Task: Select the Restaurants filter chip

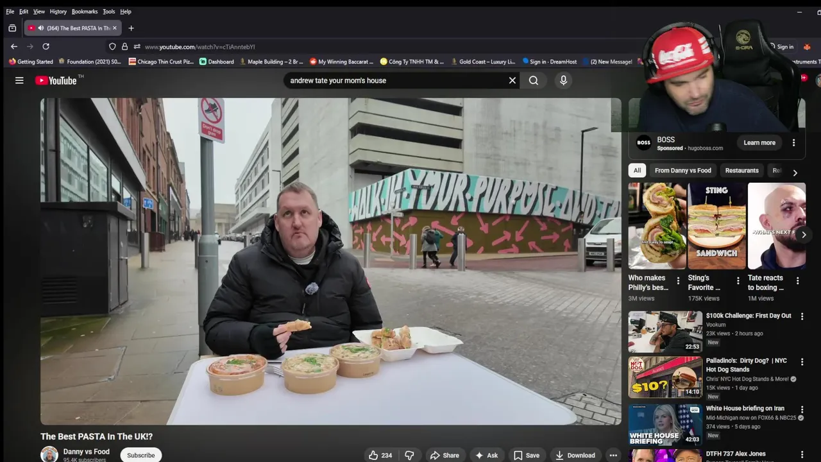Action: pos(741,171)
